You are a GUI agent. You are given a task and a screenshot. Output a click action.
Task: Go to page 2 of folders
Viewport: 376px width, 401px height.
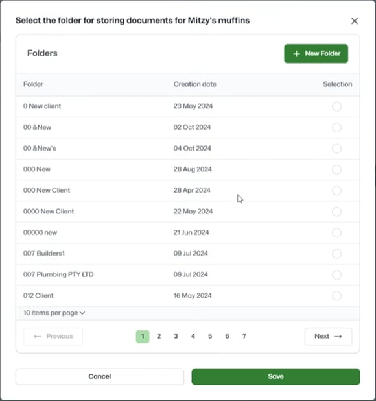[x=159, y=336]
